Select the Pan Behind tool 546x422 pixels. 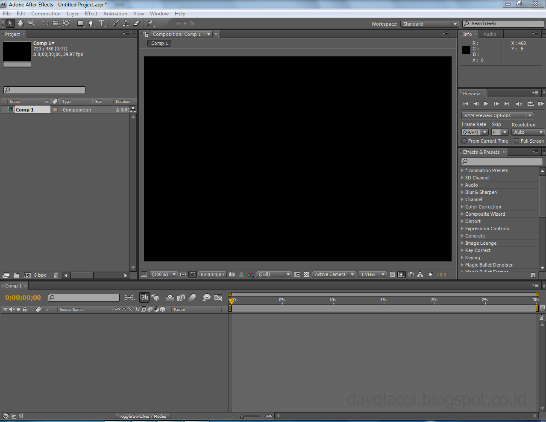pyautogui.click(x=67, y=23)
